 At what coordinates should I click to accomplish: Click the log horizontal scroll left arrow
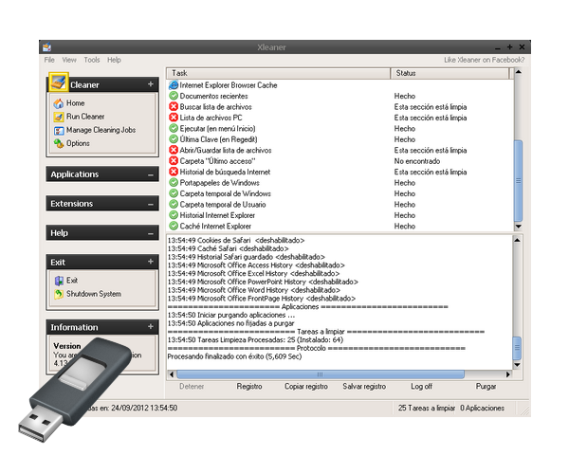tap(172, 374)
